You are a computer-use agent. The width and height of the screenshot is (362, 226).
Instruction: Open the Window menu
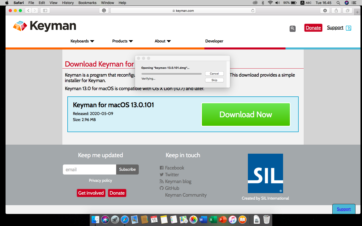point(108,3)
